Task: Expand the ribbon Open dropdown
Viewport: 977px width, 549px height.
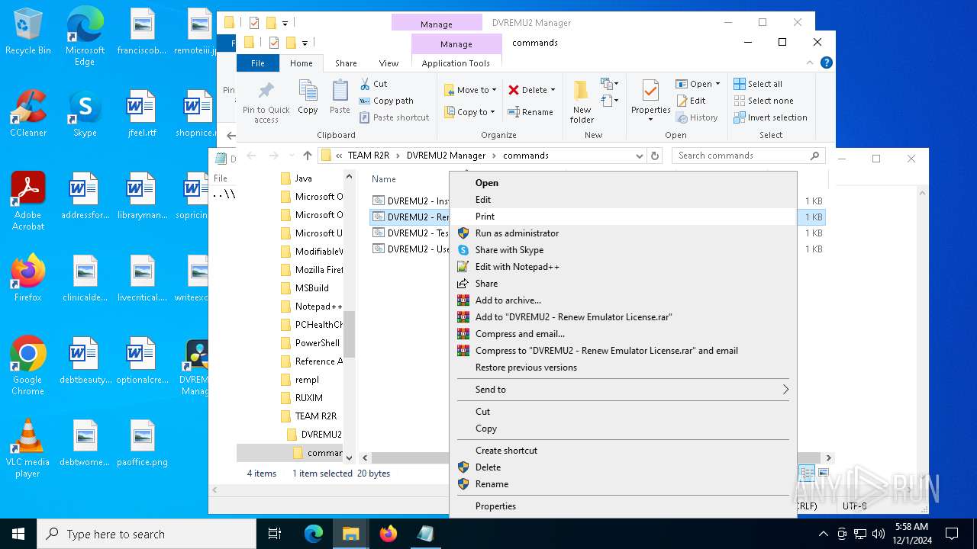Action: click(717, 84)
